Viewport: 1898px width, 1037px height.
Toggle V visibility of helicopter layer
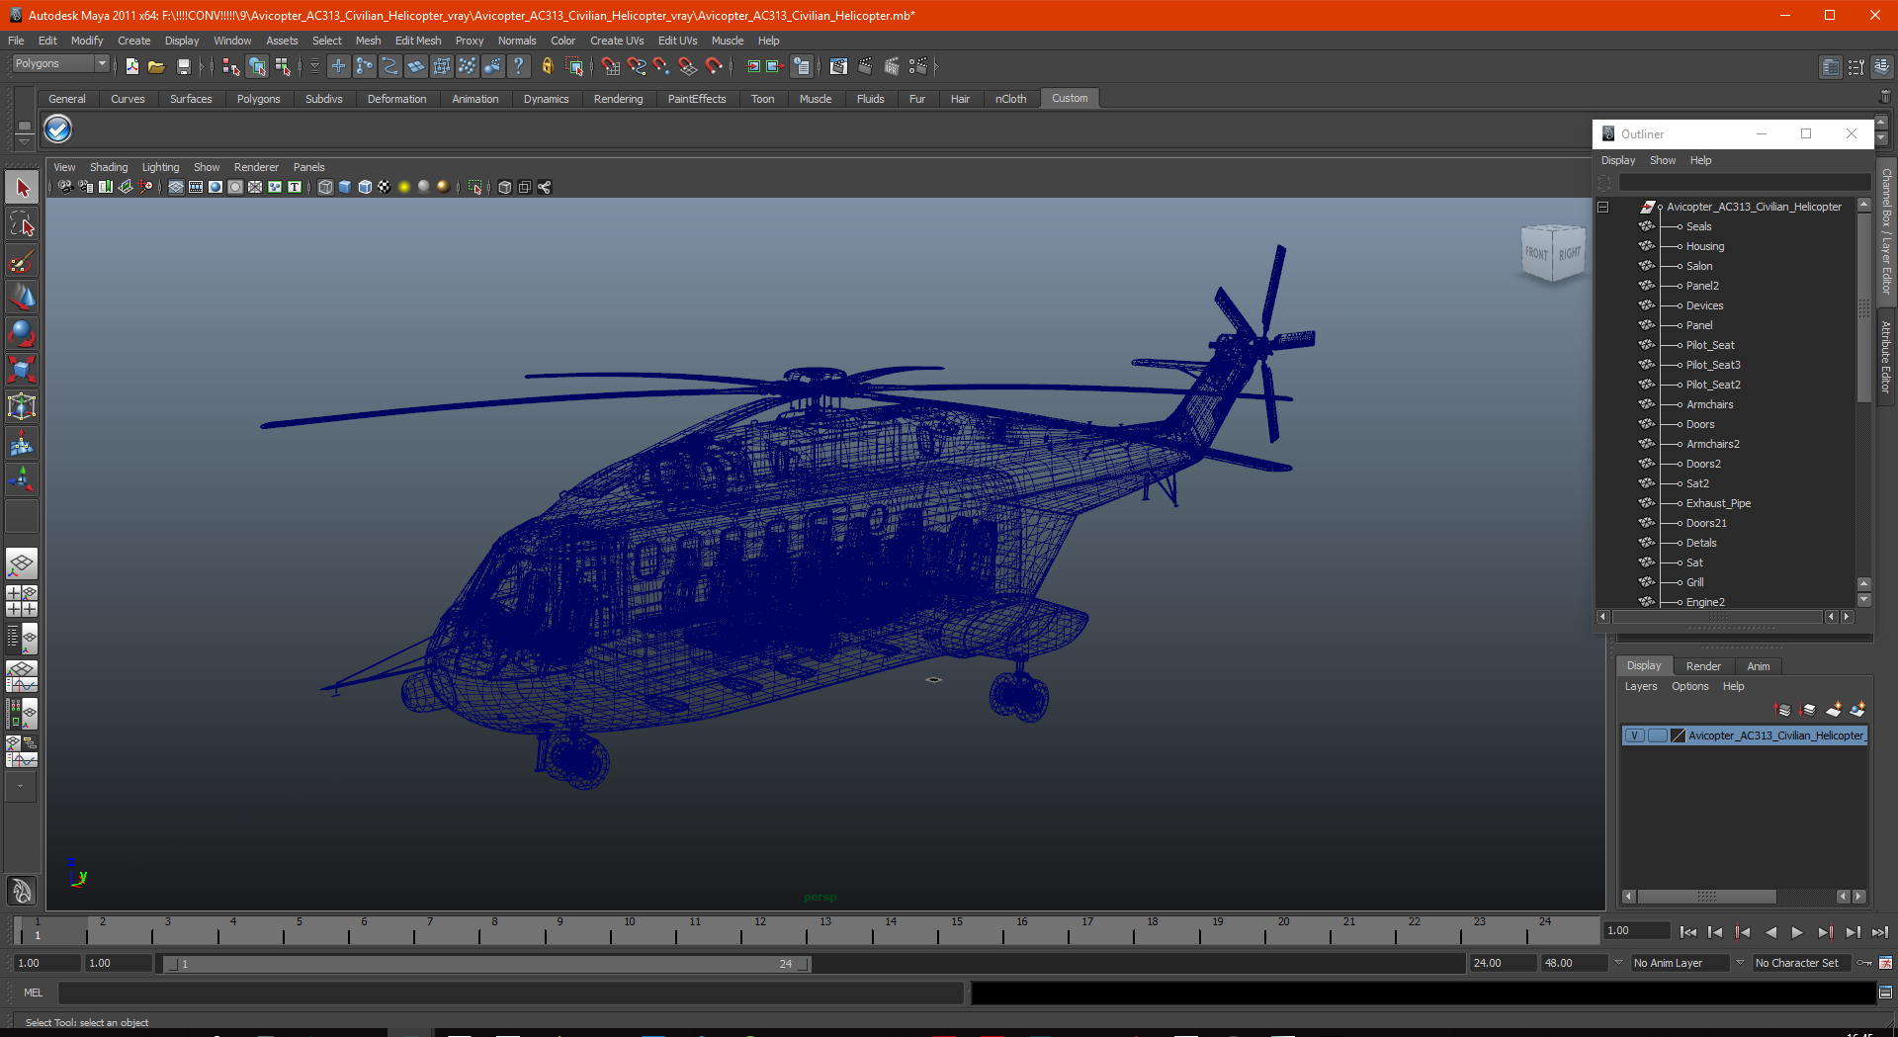pos(1635,735)
